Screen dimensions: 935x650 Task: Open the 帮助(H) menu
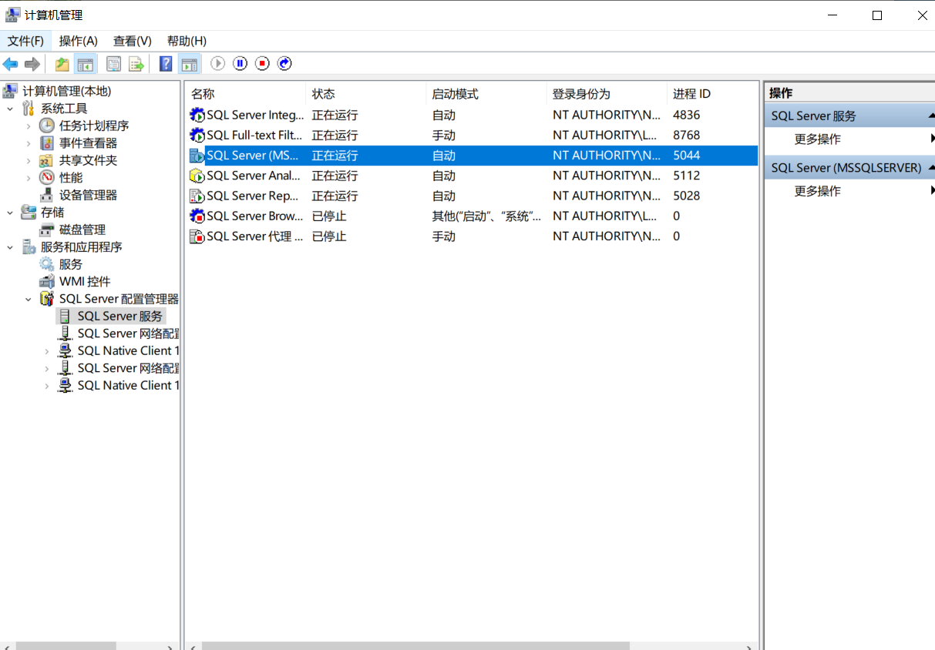coord(187,41)
